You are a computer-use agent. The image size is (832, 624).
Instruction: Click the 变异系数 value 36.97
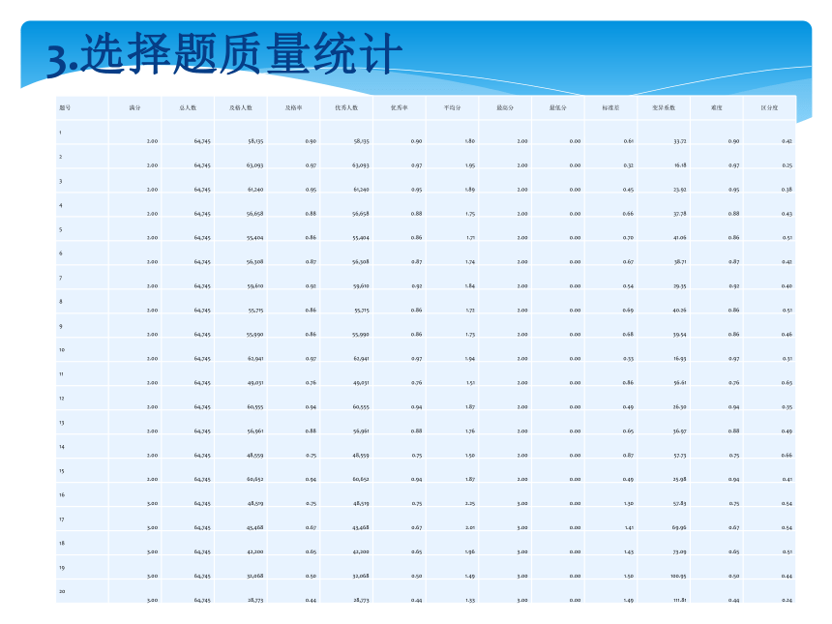pyautogui.click(x=680, y=431)
